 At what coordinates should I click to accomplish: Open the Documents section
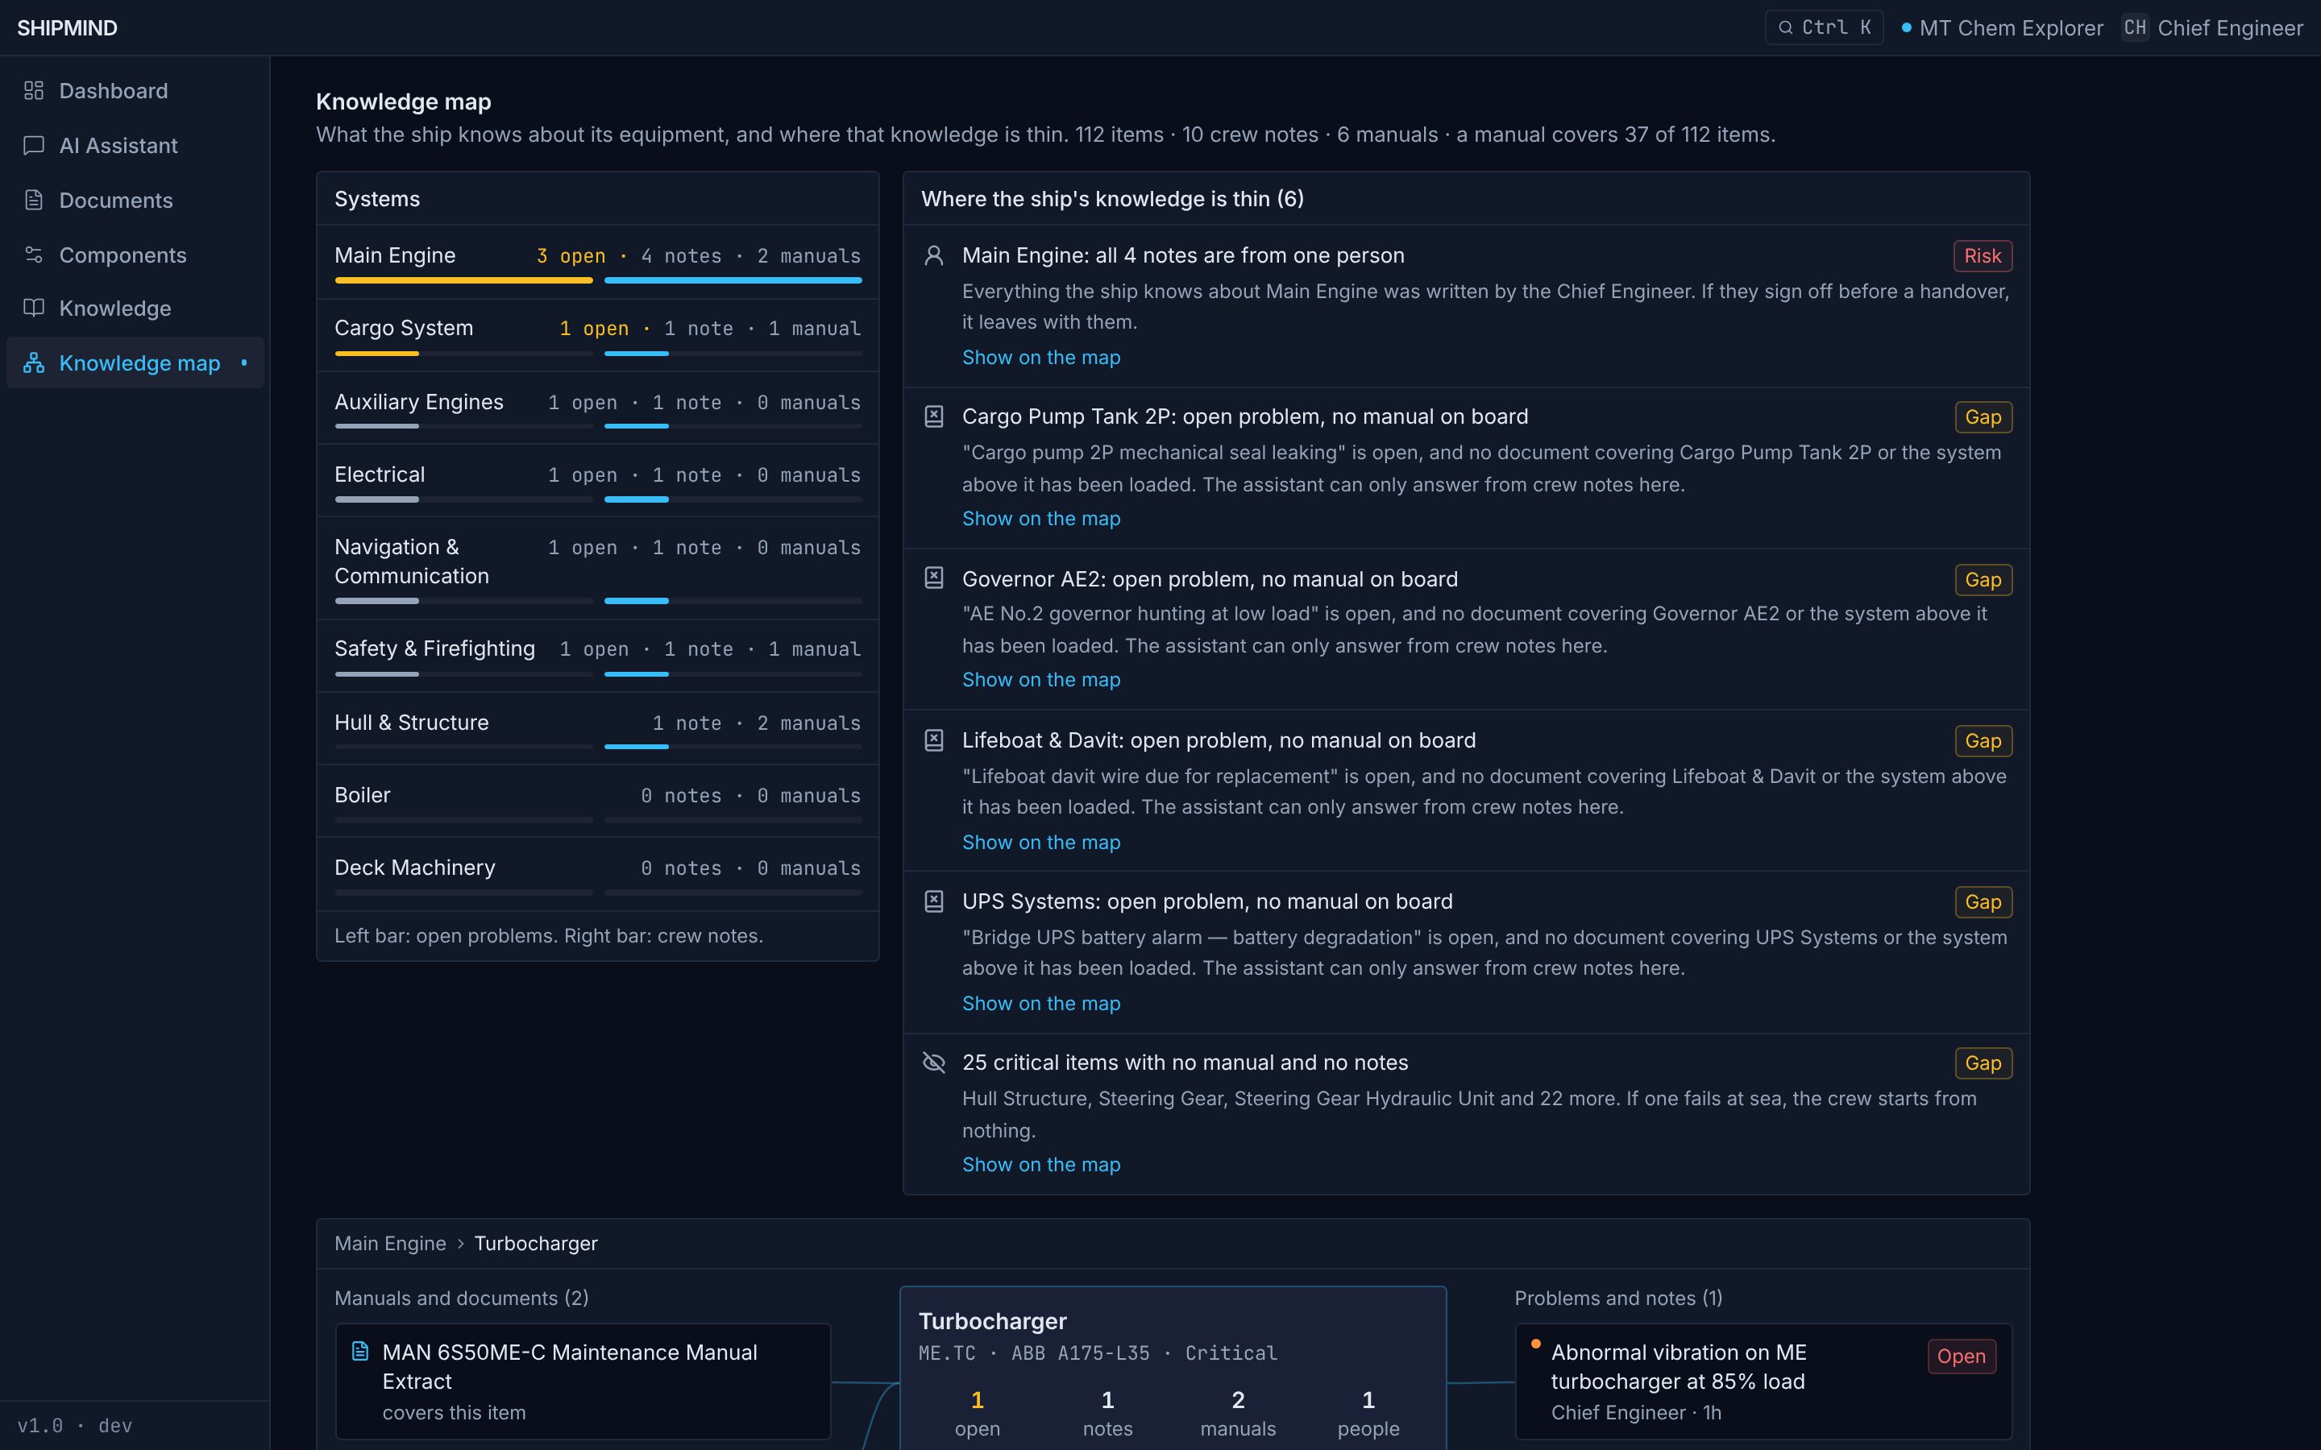pos(135,200)
